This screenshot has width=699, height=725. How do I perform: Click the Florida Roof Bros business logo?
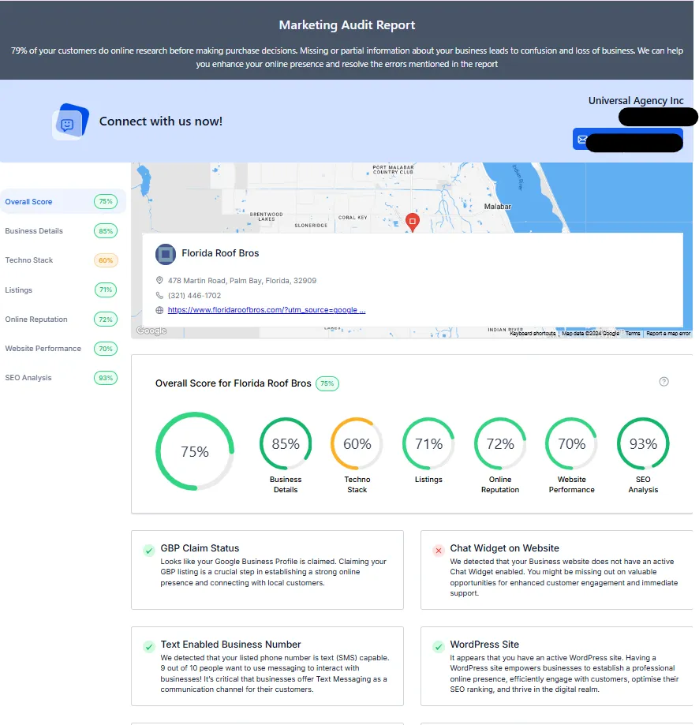166,254
